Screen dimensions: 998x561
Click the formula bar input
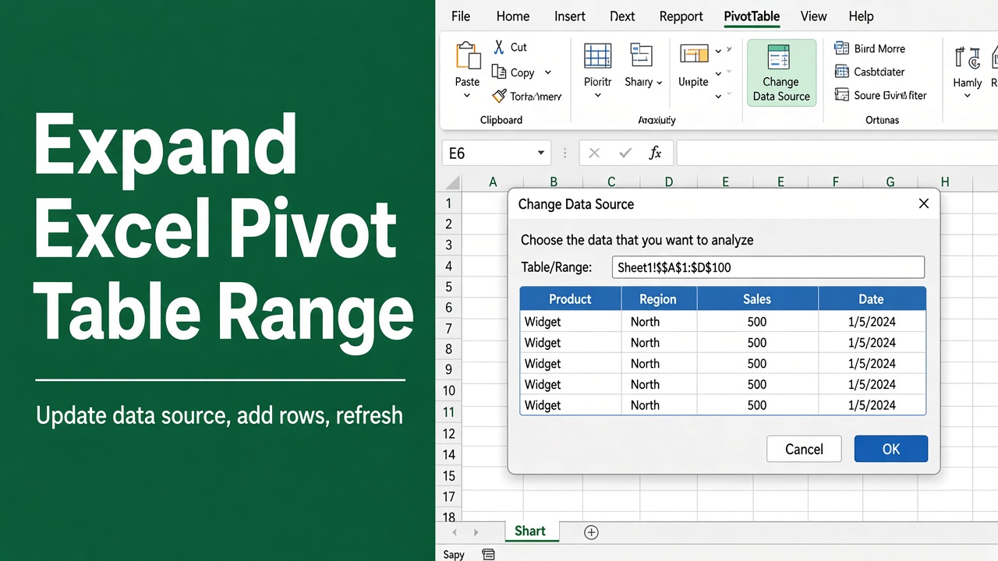point(837,153)
